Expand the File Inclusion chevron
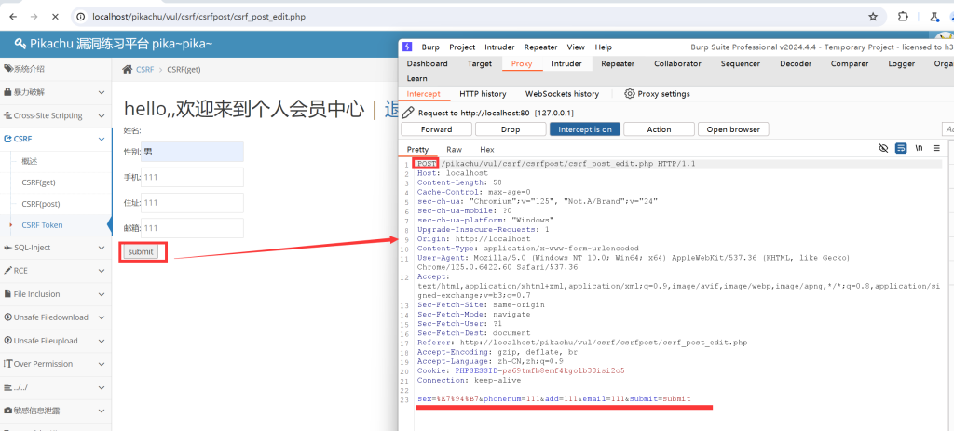Screen dimensions: 954x431 [x=102, y=294]
